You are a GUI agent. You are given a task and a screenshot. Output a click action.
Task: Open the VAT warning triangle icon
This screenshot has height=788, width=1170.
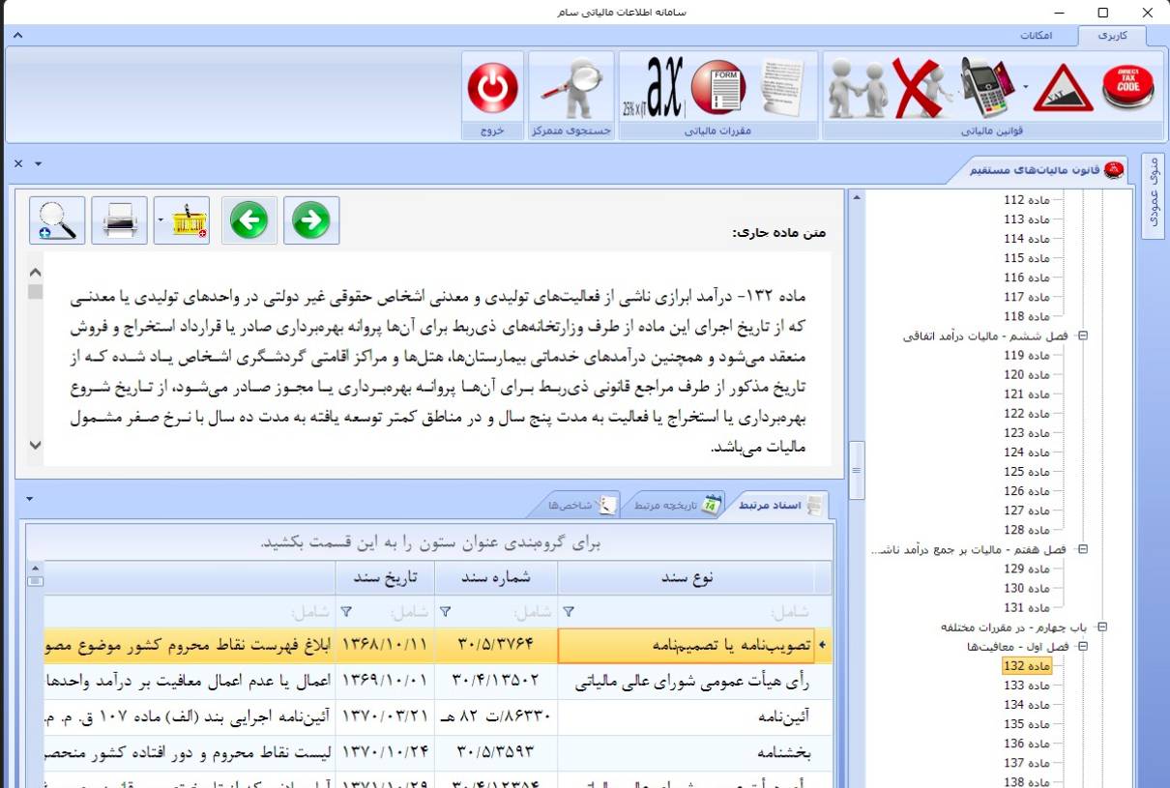1063,89
